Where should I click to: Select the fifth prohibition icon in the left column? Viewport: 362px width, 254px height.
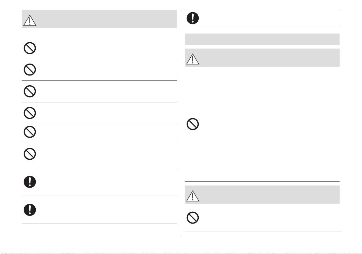click(30, 132)
